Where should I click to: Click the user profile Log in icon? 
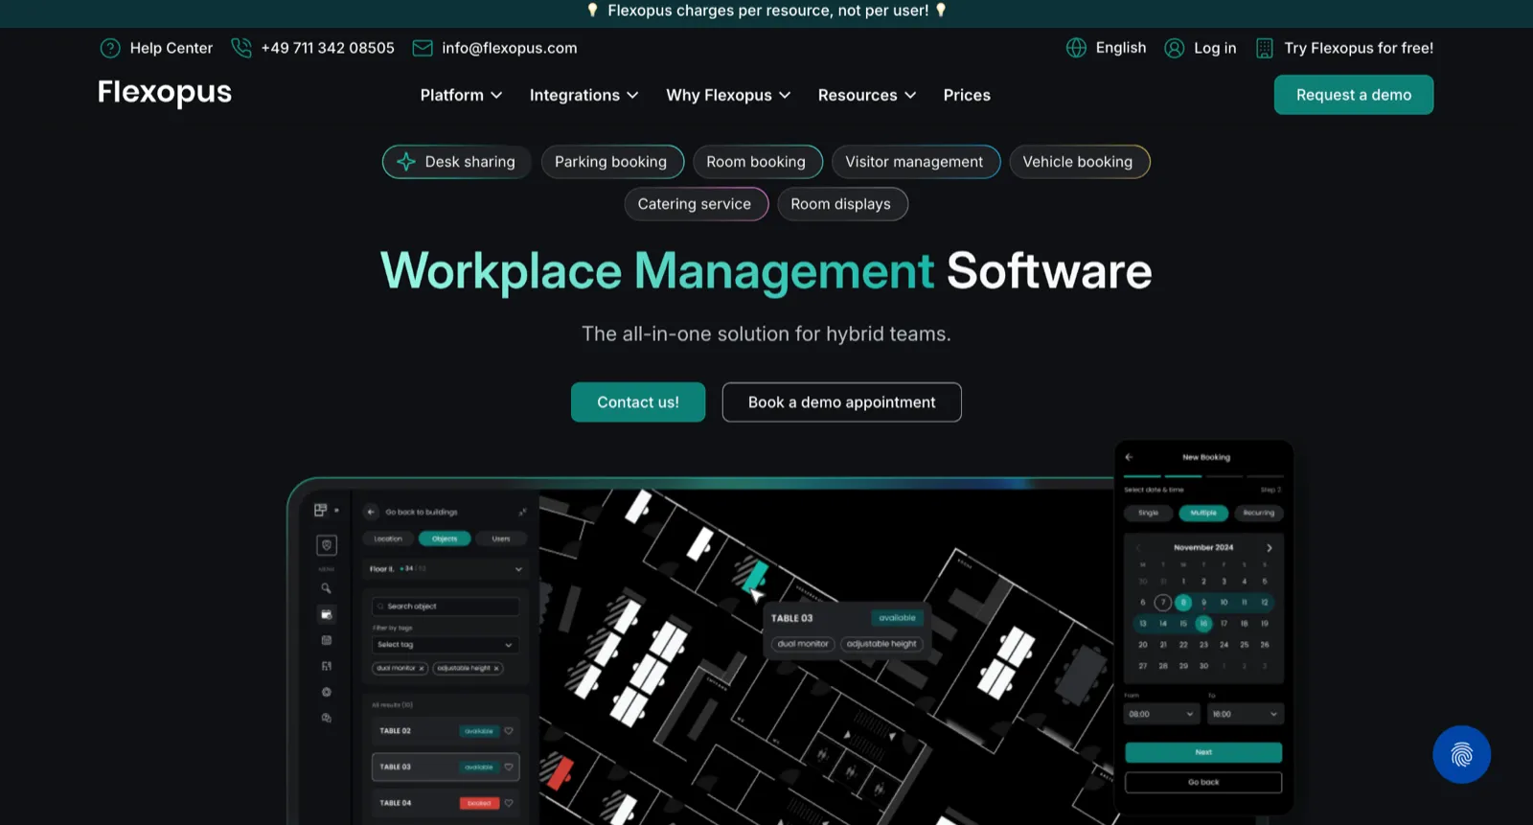click(1174, 48)
